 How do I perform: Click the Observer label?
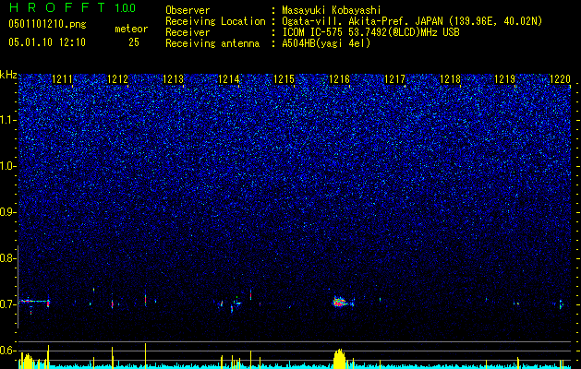pyautogui.click(x=188, y=10)
